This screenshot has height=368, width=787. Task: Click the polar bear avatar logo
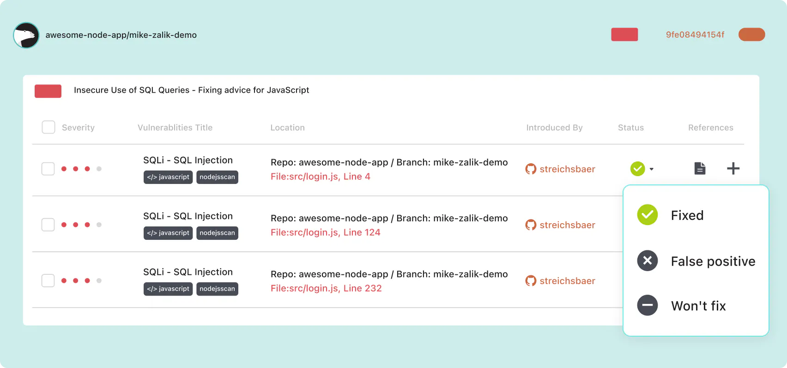coord(26,35)
